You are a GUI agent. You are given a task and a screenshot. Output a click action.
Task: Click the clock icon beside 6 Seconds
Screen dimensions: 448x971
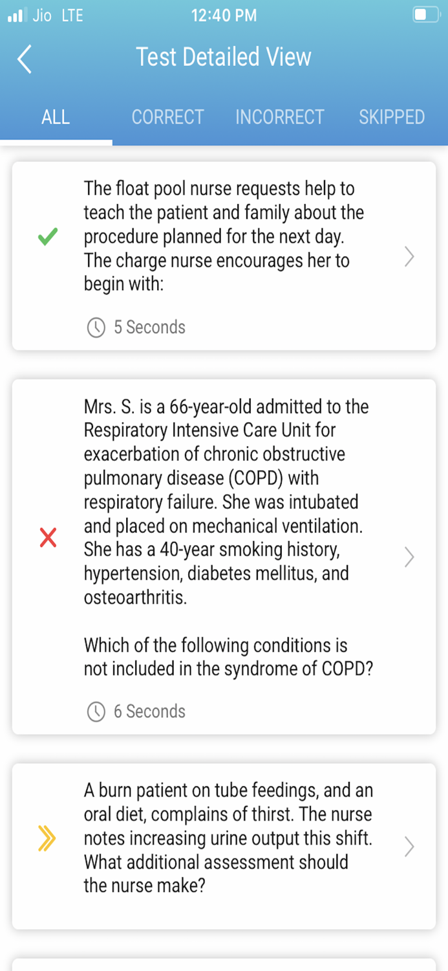(96, 711)
